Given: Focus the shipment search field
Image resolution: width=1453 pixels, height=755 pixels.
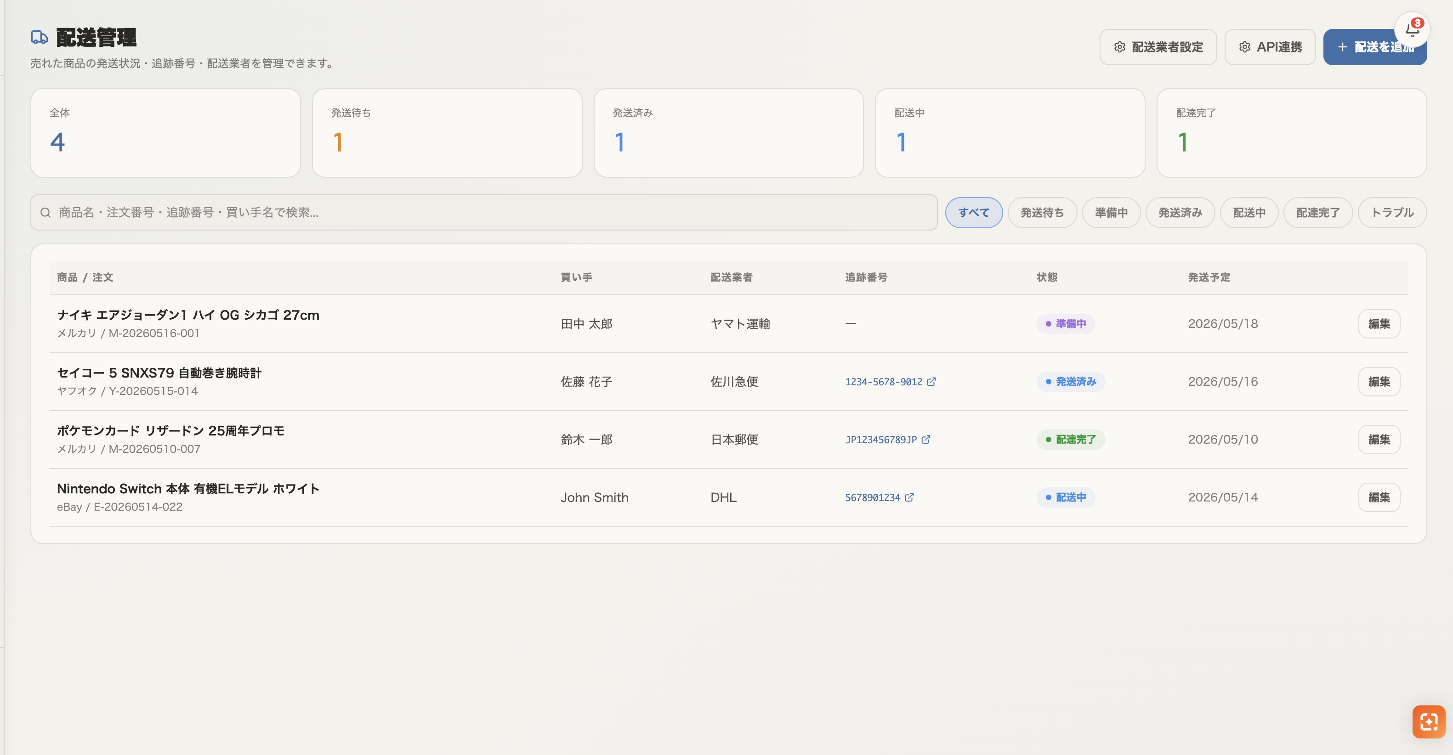Looking at the screenshot, I should click(484, 213).
